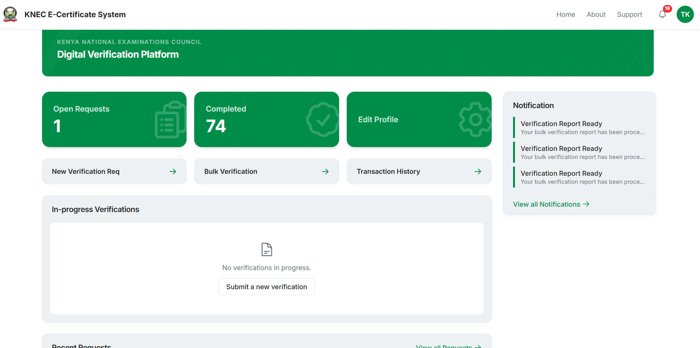Click the document icon in empty verifications panel

[x=267, y=249]
